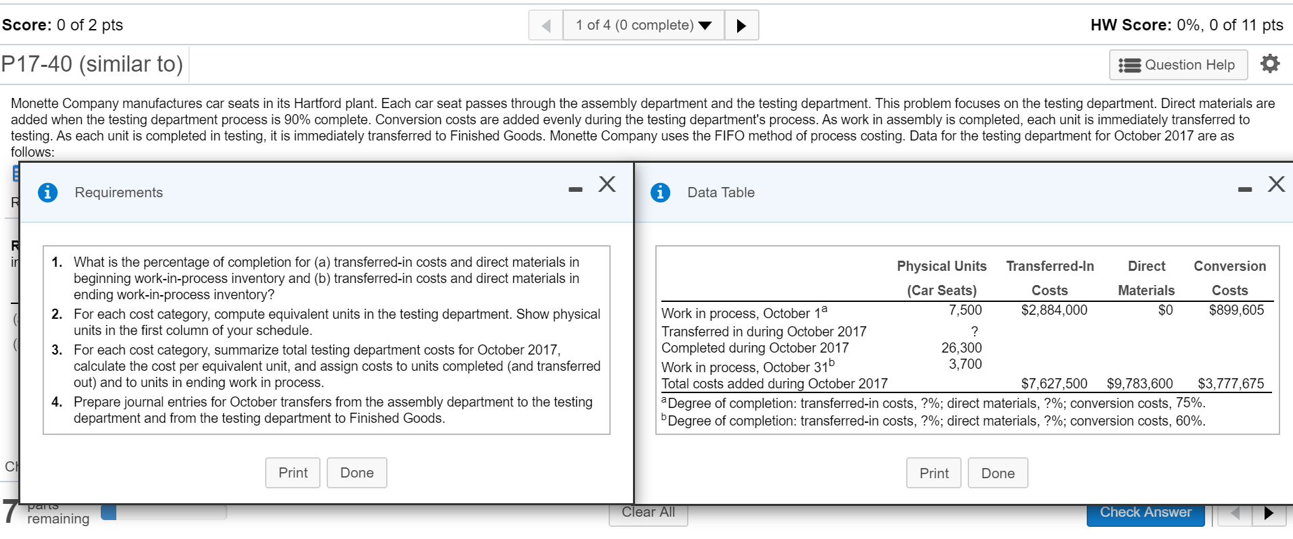Click the $2,884,000 transferred-in cost cell
Viewport: 1293px width, 539px height.
1054,310
